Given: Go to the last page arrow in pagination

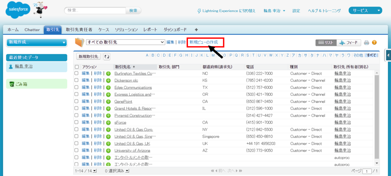Looking at the screenshot, I should [241, 170].
